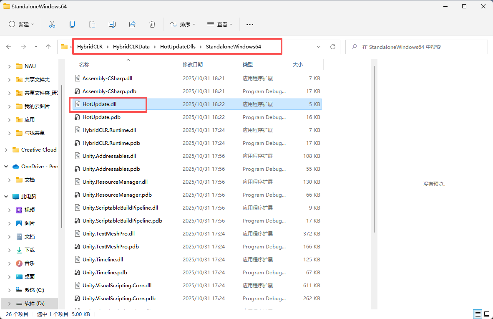The image size is (493, 319).
Task: Click HybridCLRData in the breadcrumb path
Action: (x=131, y=47)
